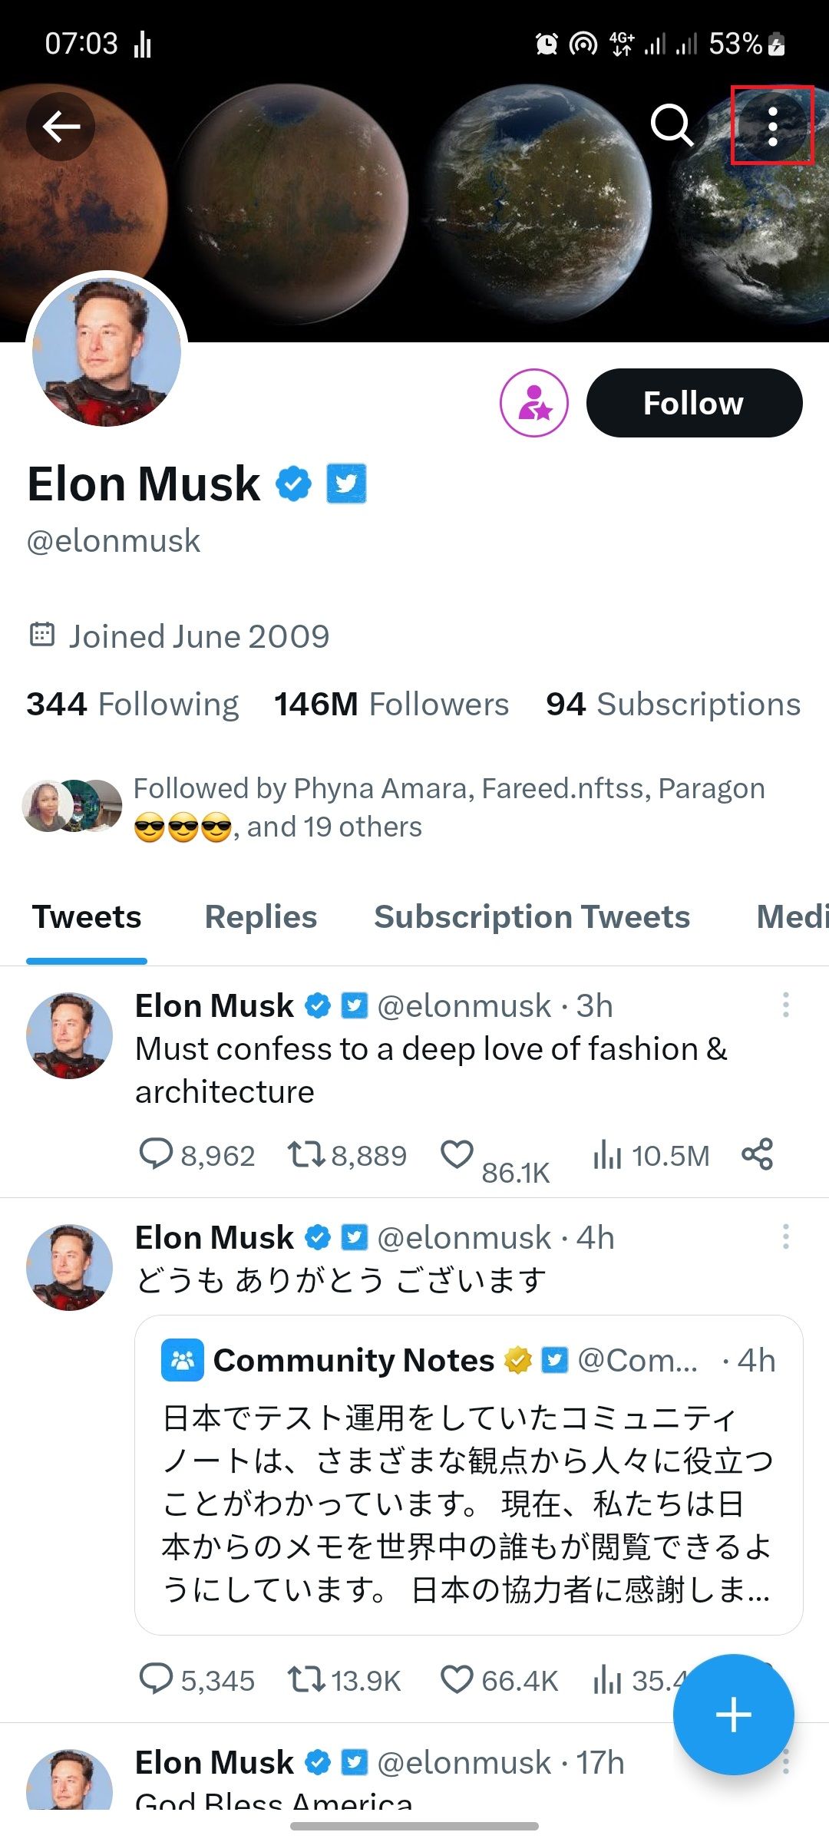Tap Elon Musk's verified blue checkmark
This screenshot has width=829, height=1842.
point(292,483)
